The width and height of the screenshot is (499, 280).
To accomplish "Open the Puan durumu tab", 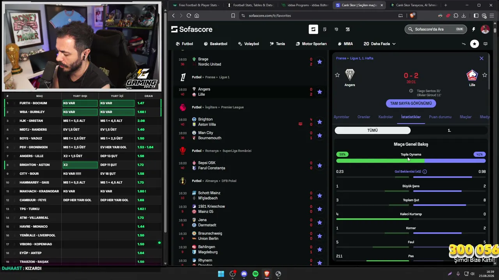I will pos(440,117).
